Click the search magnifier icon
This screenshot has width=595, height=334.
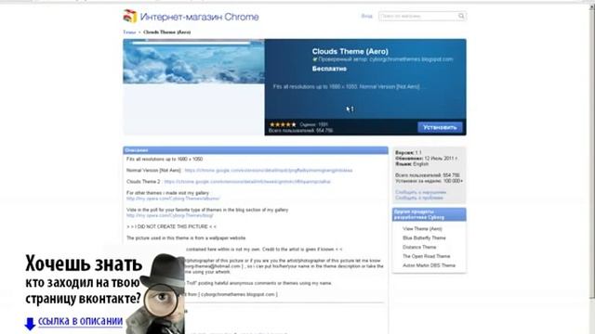click(x=461, y=16)
